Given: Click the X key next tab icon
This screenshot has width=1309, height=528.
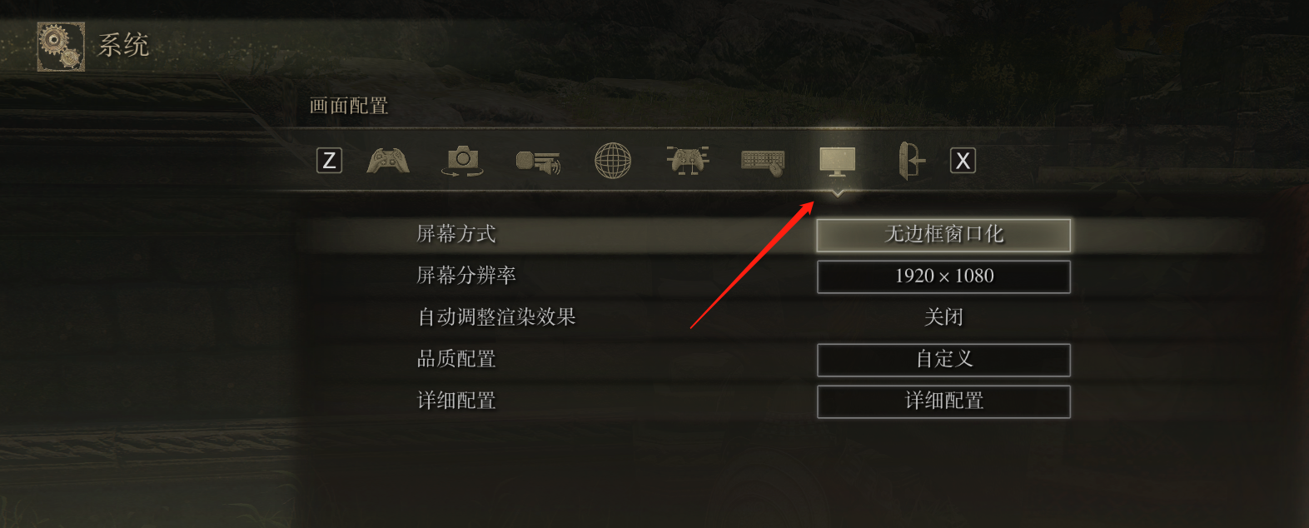Looking at the screenshot, I should (x=963, y=161).
